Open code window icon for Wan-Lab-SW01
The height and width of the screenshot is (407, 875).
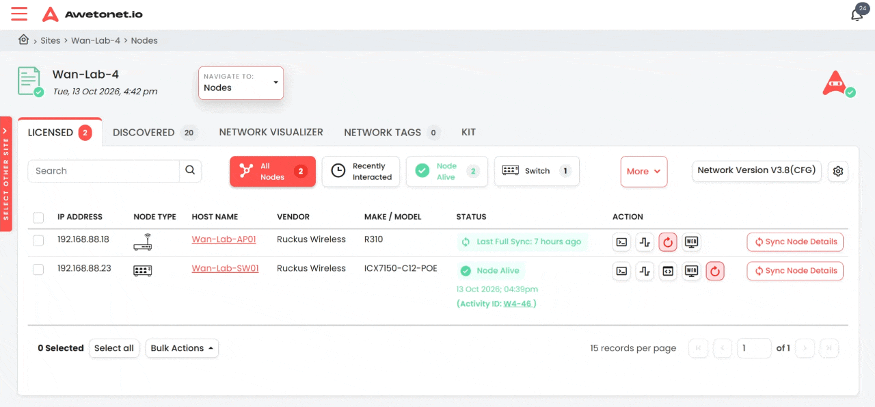click(668, 271)
